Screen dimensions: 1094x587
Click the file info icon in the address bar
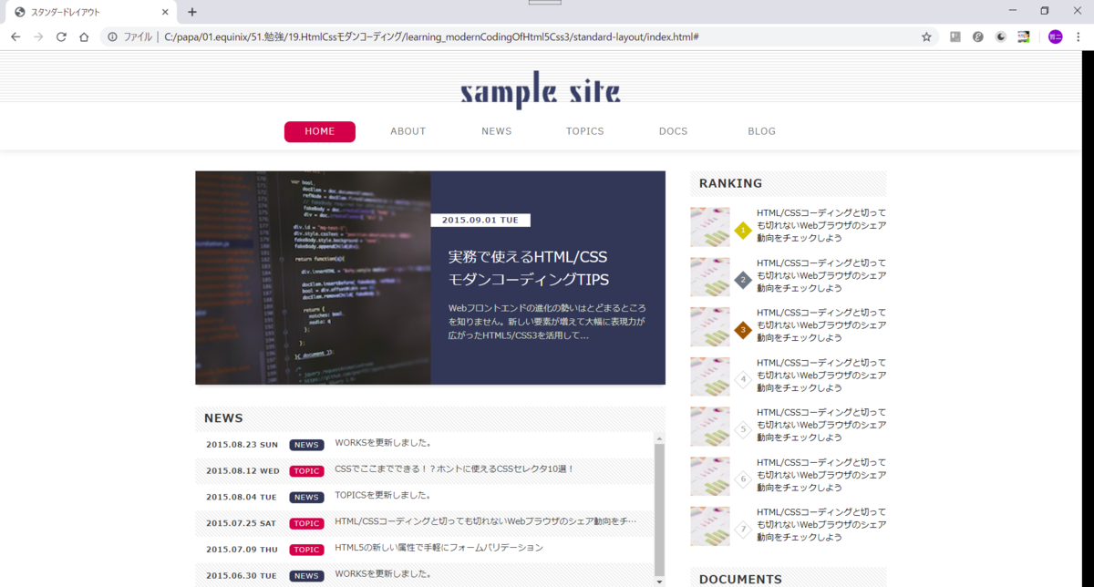click(111, 36)
